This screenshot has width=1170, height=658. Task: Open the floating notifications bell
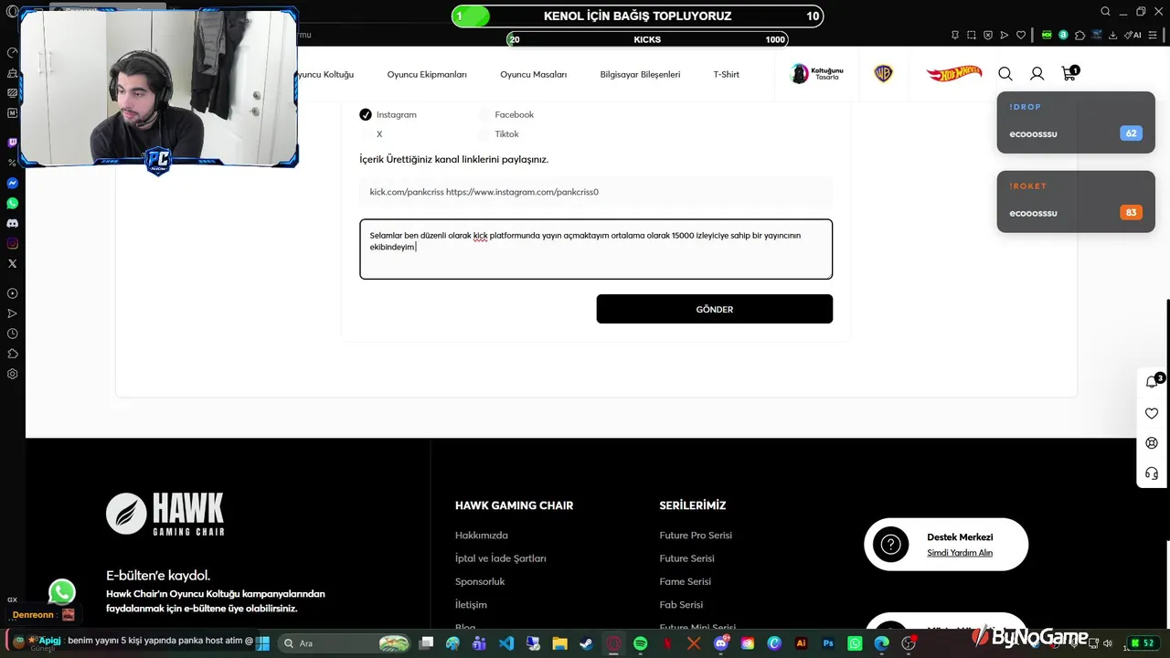(x=1152, y=382)
